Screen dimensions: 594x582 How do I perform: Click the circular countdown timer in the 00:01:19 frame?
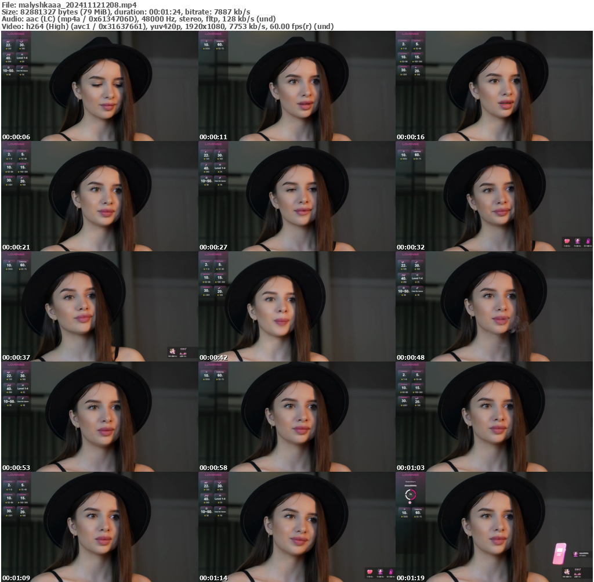[411, 494]
